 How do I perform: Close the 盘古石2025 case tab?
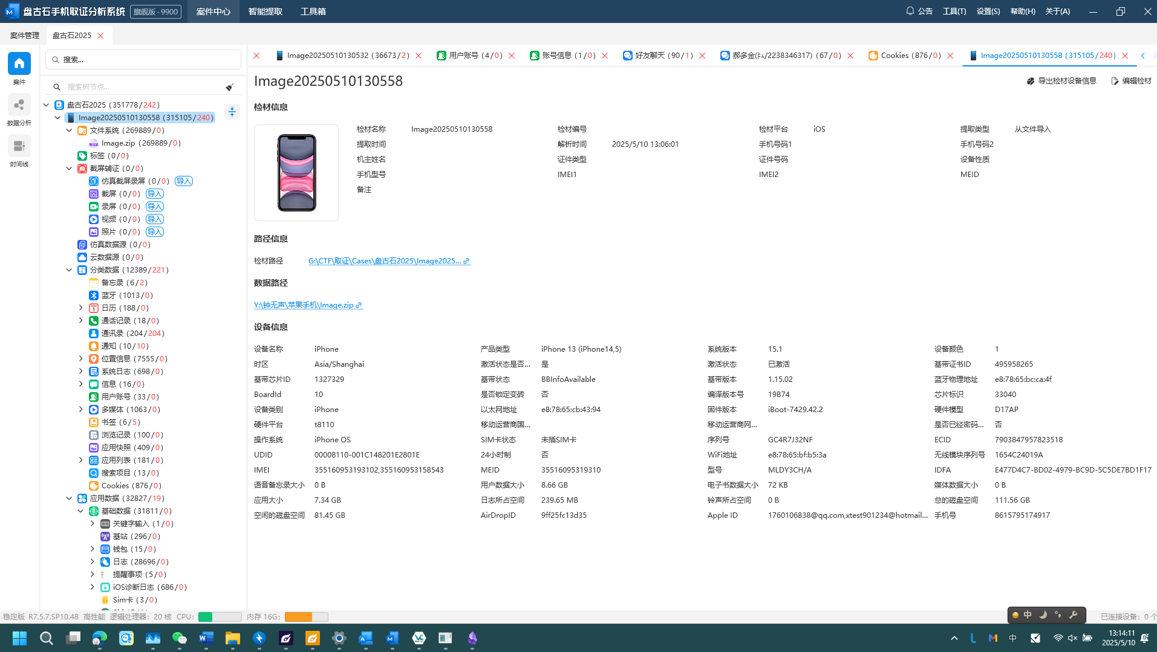(x=101, y=36)
